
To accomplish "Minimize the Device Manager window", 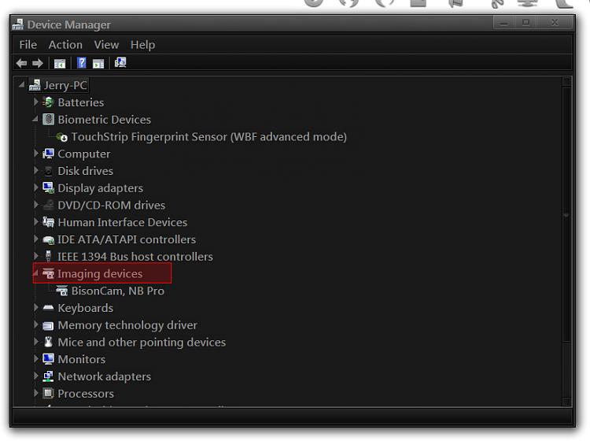I will pyautogui.click(x=504, y=23).
